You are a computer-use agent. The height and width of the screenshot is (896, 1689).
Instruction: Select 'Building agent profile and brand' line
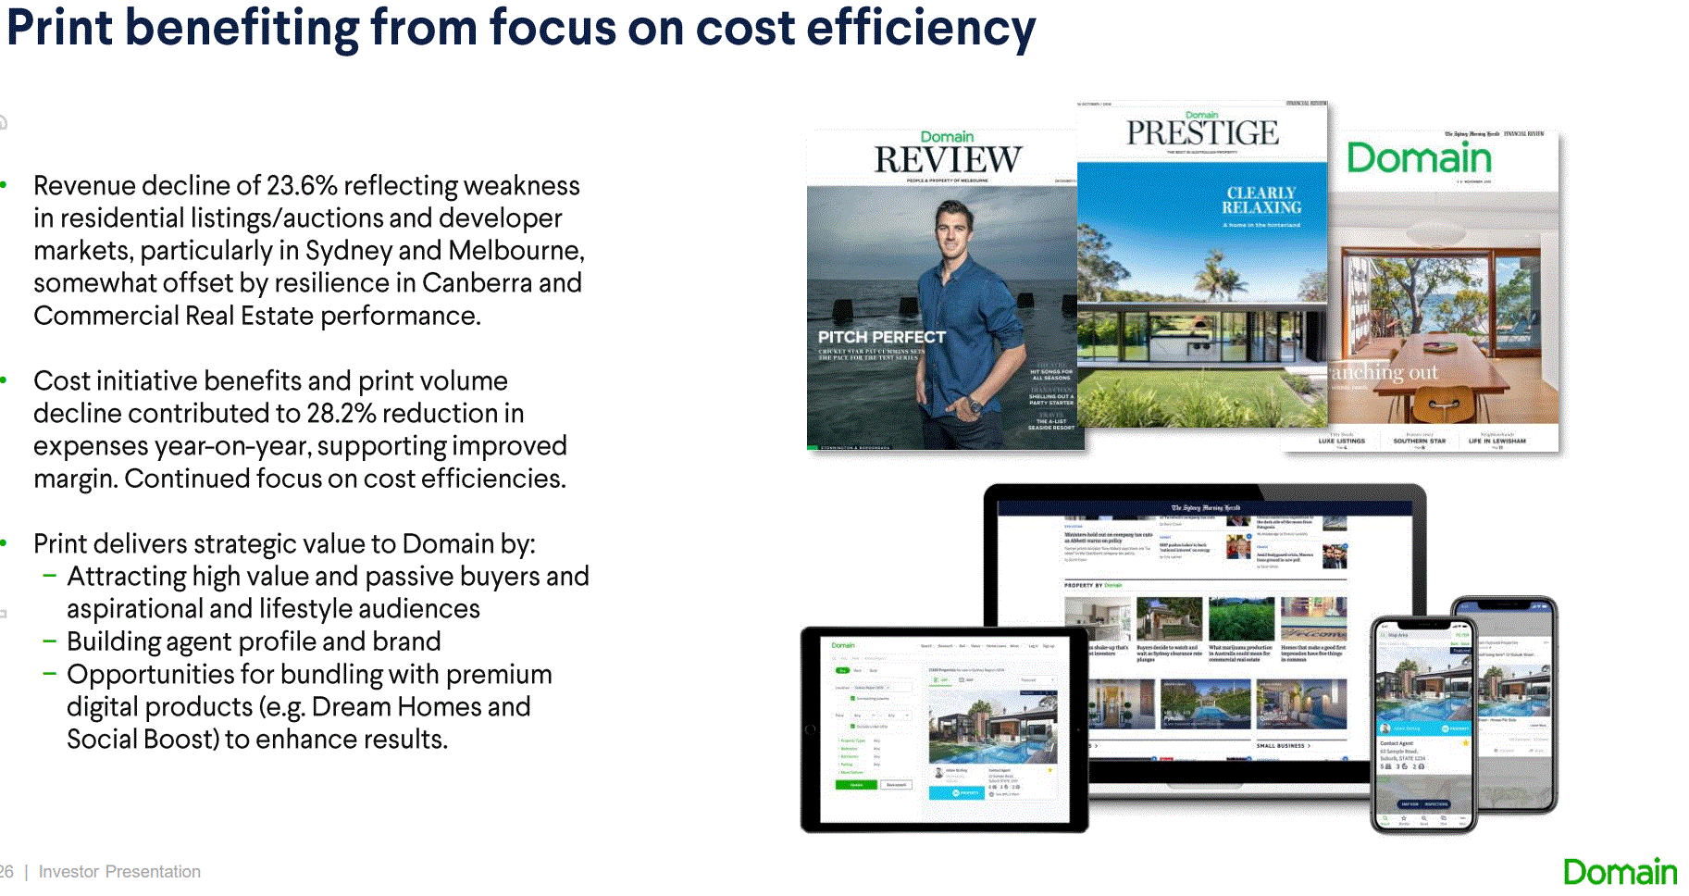(x=254, y=641)
